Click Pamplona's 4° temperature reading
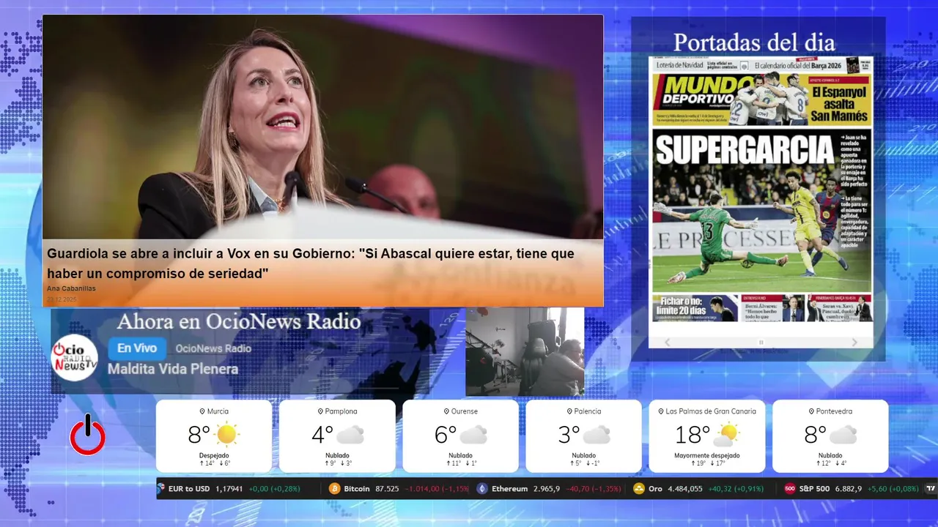The height and width of the screenshot is (527, 938). pyautogui.click(x=322, y=435)
